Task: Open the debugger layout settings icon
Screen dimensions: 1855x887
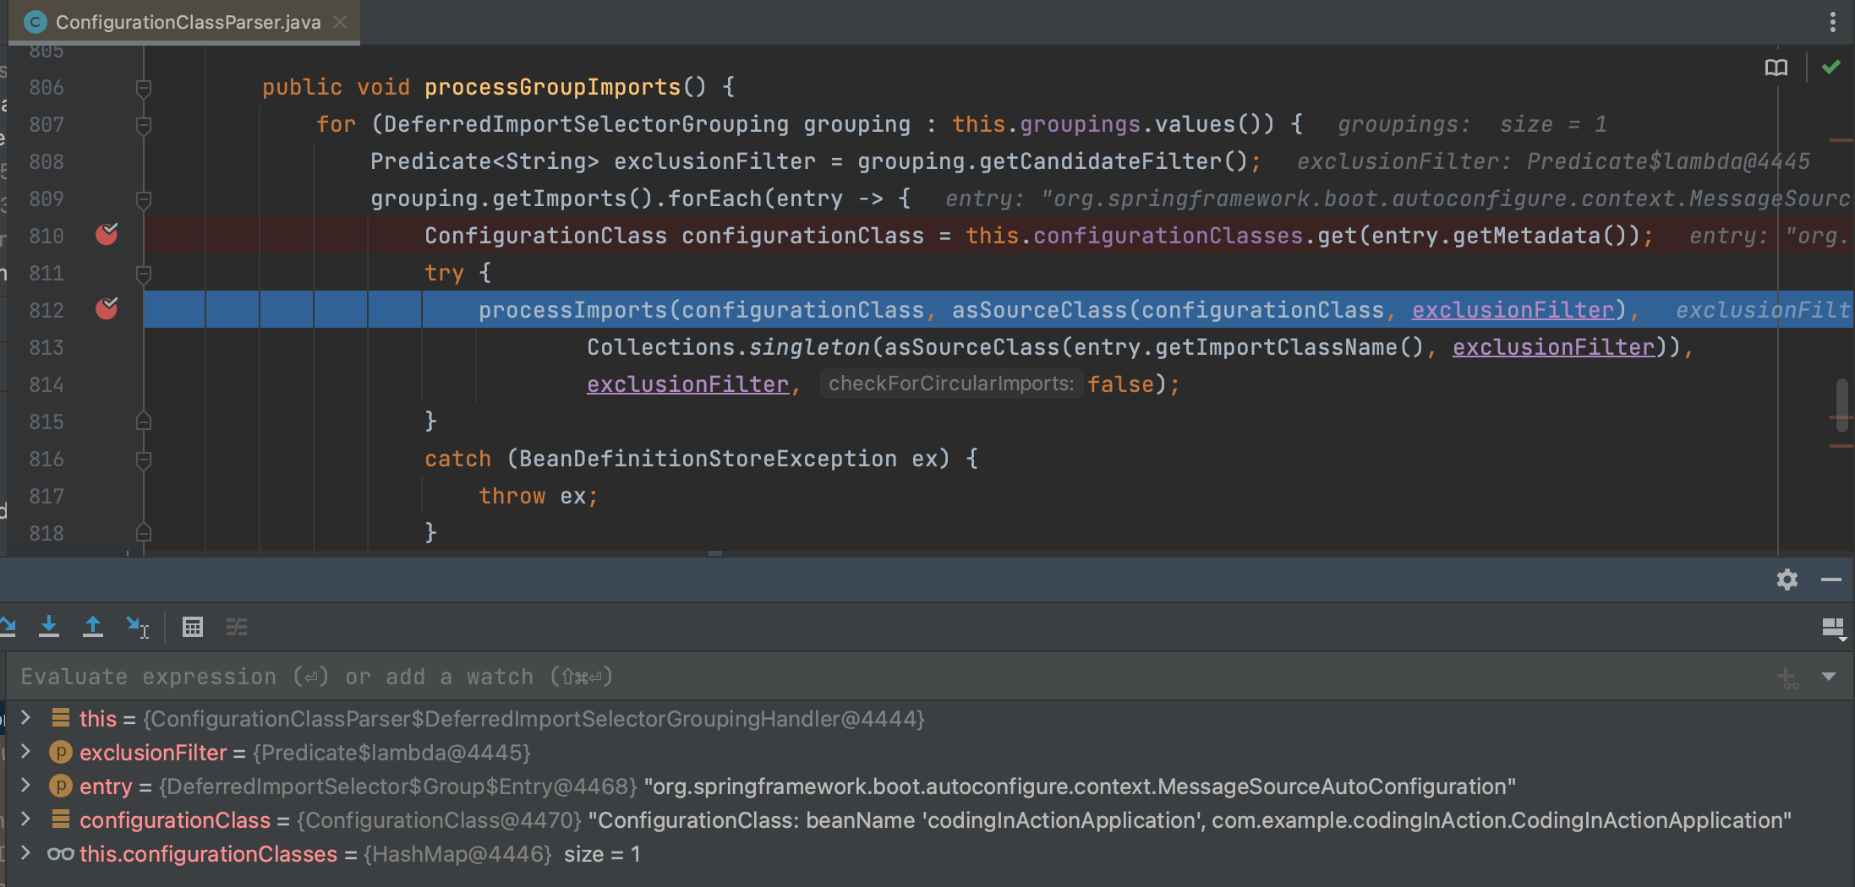Action: (x=1833, y=628)
